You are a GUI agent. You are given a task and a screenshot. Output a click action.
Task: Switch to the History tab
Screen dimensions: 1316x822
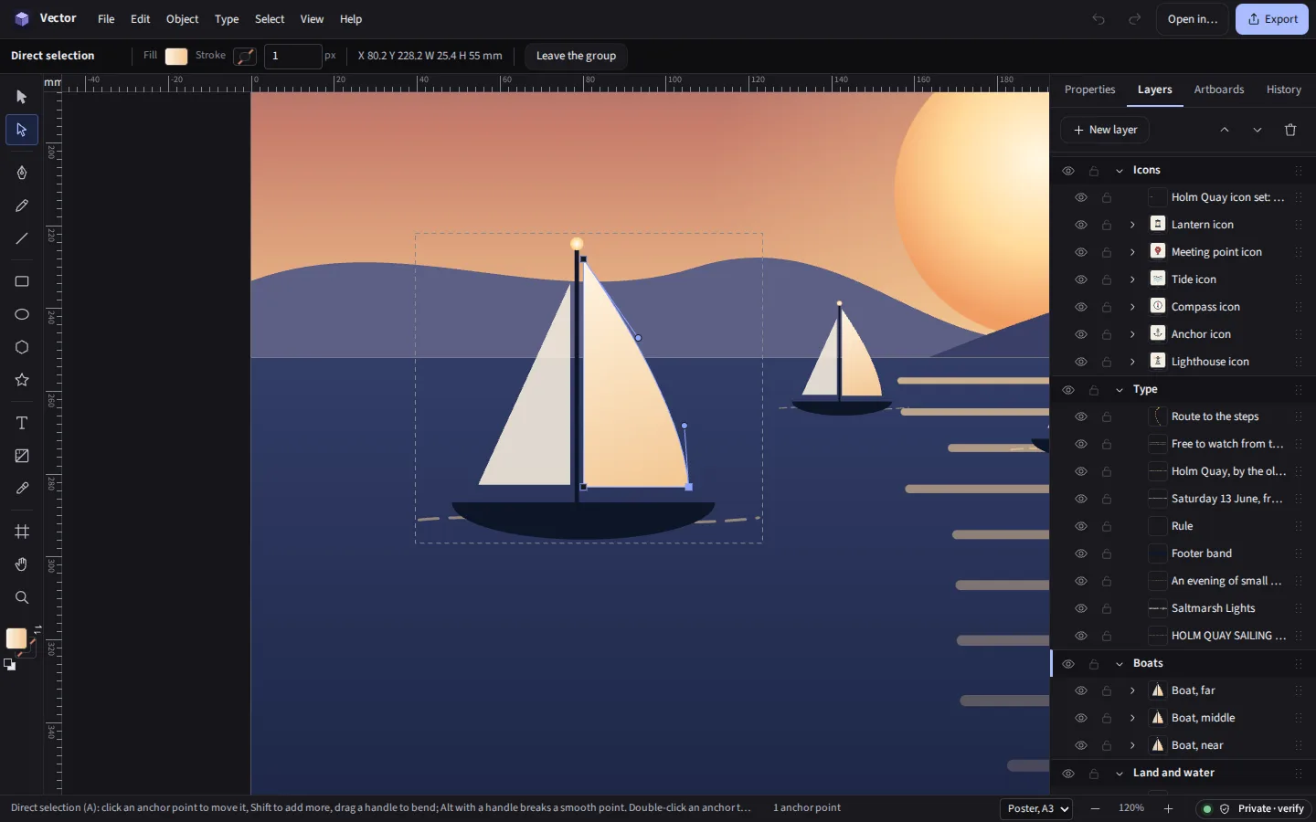[x=1283, y=90]
